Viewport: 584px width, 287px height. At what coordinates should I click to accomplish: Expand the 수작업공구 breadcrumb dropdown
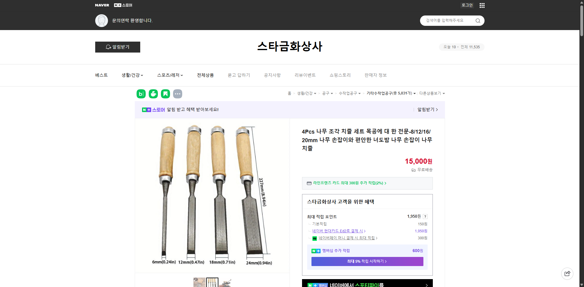[349, 94]
